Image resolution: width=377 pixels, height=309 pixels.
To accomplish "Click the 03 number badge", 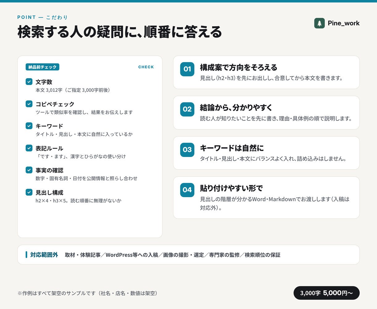I will (x=187, y=150).
